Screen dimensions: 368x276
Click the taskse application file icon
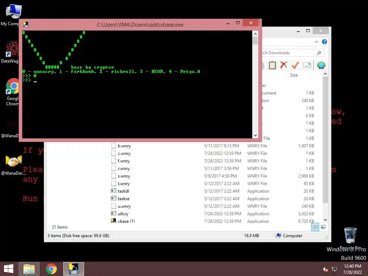tap(114, 198)
